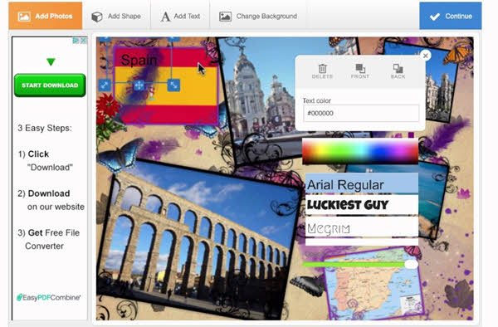
Task: Open the Change Background option
Action: coord(258,17)
